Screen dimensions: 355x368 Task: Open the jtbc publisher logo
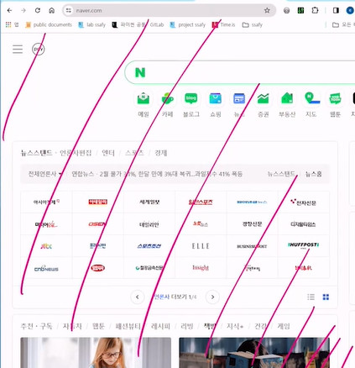46,246
